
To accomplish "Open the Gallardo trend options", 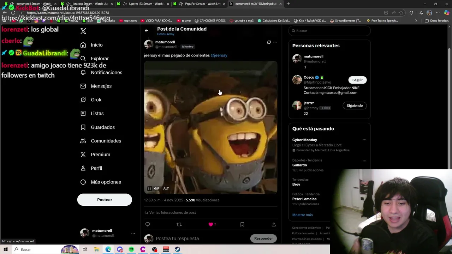I will pyautogui.click(x=364, y=161).
